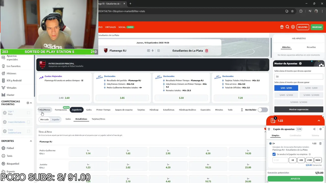Click the bet slip icon showing 1.22
Screen dimensions: 326x183
click(273, 120)
